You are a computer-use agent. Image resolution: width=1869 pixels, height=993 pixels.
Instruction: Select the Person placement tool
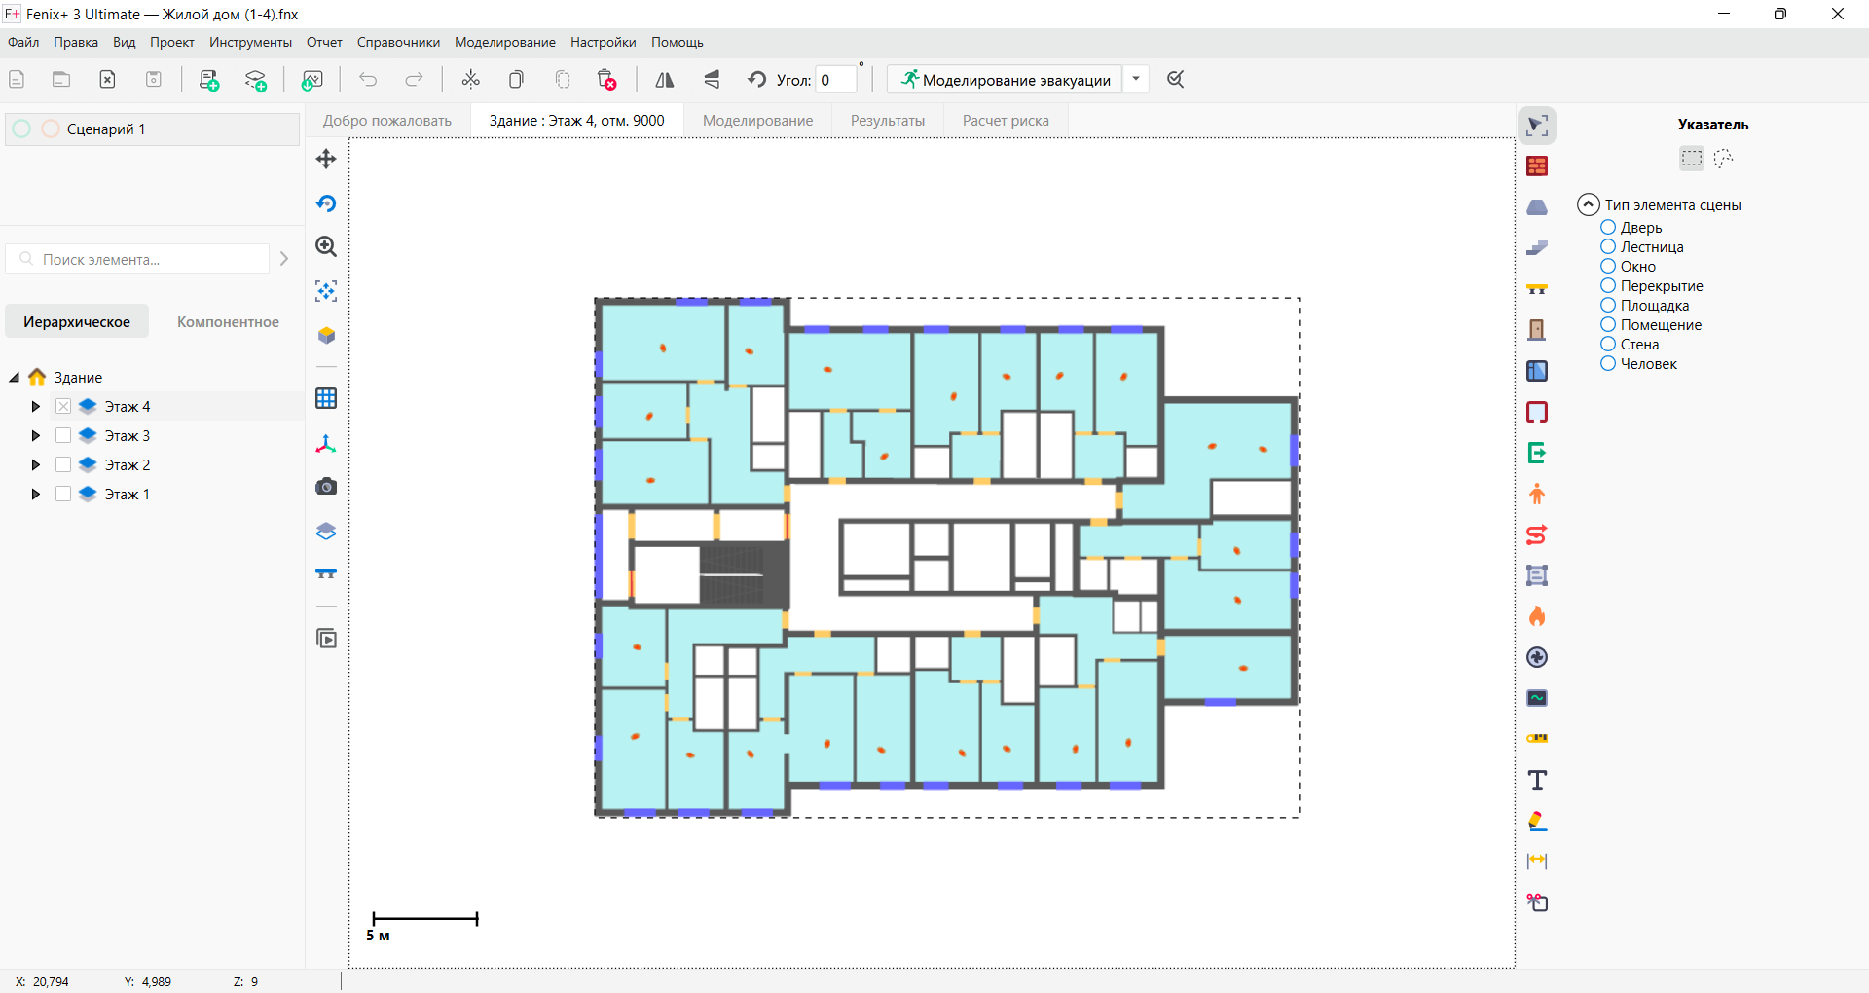[x=1538, y=494]
